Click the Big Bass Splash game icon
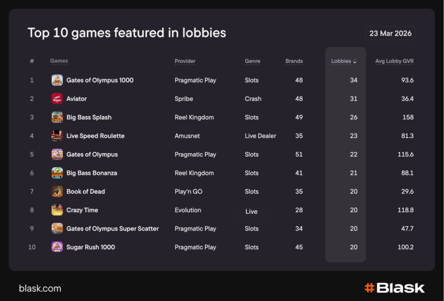This screenshot has height=301, width=444. pos(57,117)
